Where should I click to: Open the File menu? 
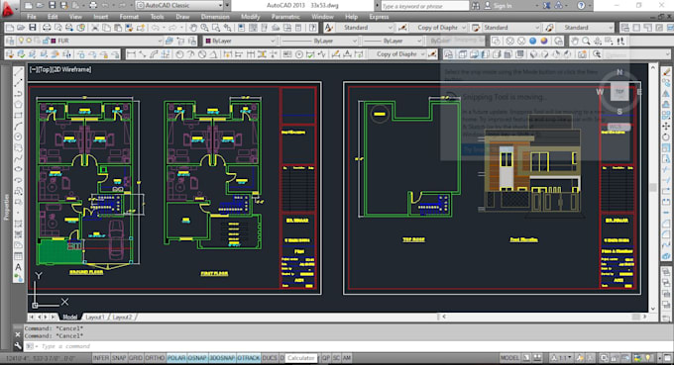tap(32, 17)
